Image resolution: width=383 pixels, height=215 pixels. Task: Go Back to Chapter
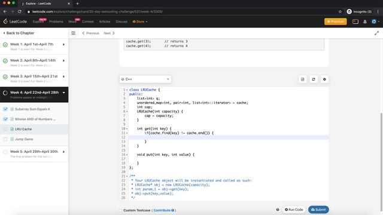pyautogui.click(x=19, y=33)
